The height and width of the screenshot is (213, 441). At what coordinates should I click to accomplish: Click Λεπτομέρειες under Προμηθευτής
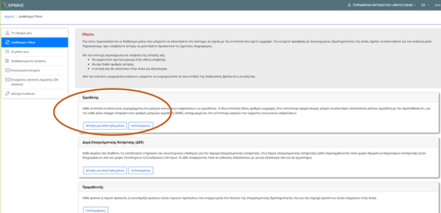point(96,210)
